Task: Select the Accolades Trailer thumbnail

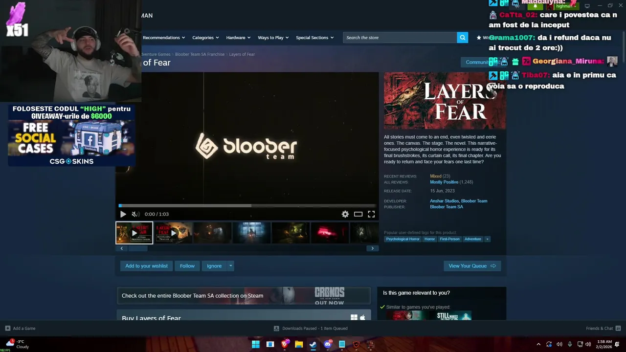Action: [174, 233]
